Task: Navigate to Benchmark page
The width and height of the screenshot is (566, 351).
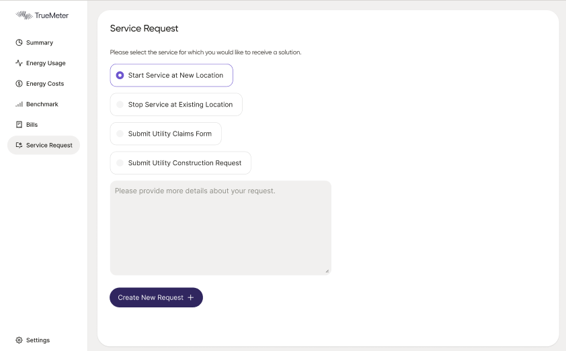Action: click(x=43, y=104)
